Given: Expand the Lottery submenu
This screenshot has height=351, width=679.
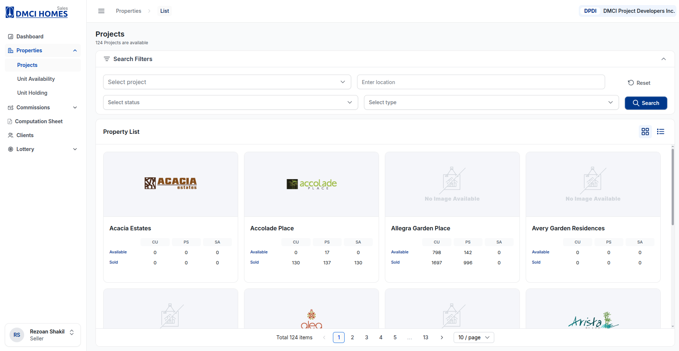Looking at the screenshot, I should 75,149.
